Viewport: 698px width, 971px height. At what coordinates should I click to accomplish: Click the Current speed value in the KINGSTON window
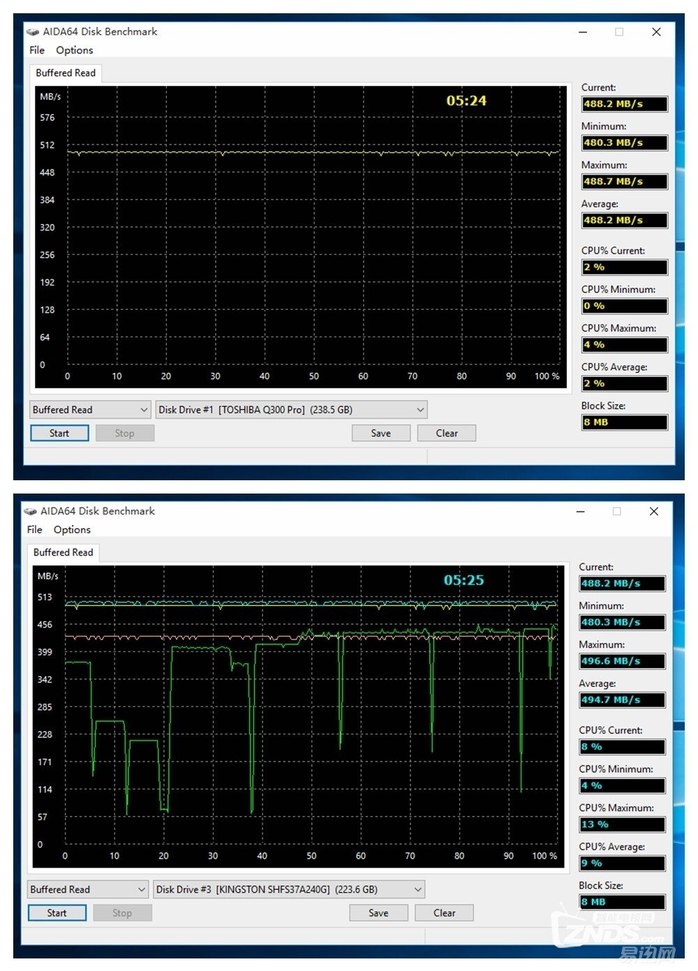click(x=622, y=584)
